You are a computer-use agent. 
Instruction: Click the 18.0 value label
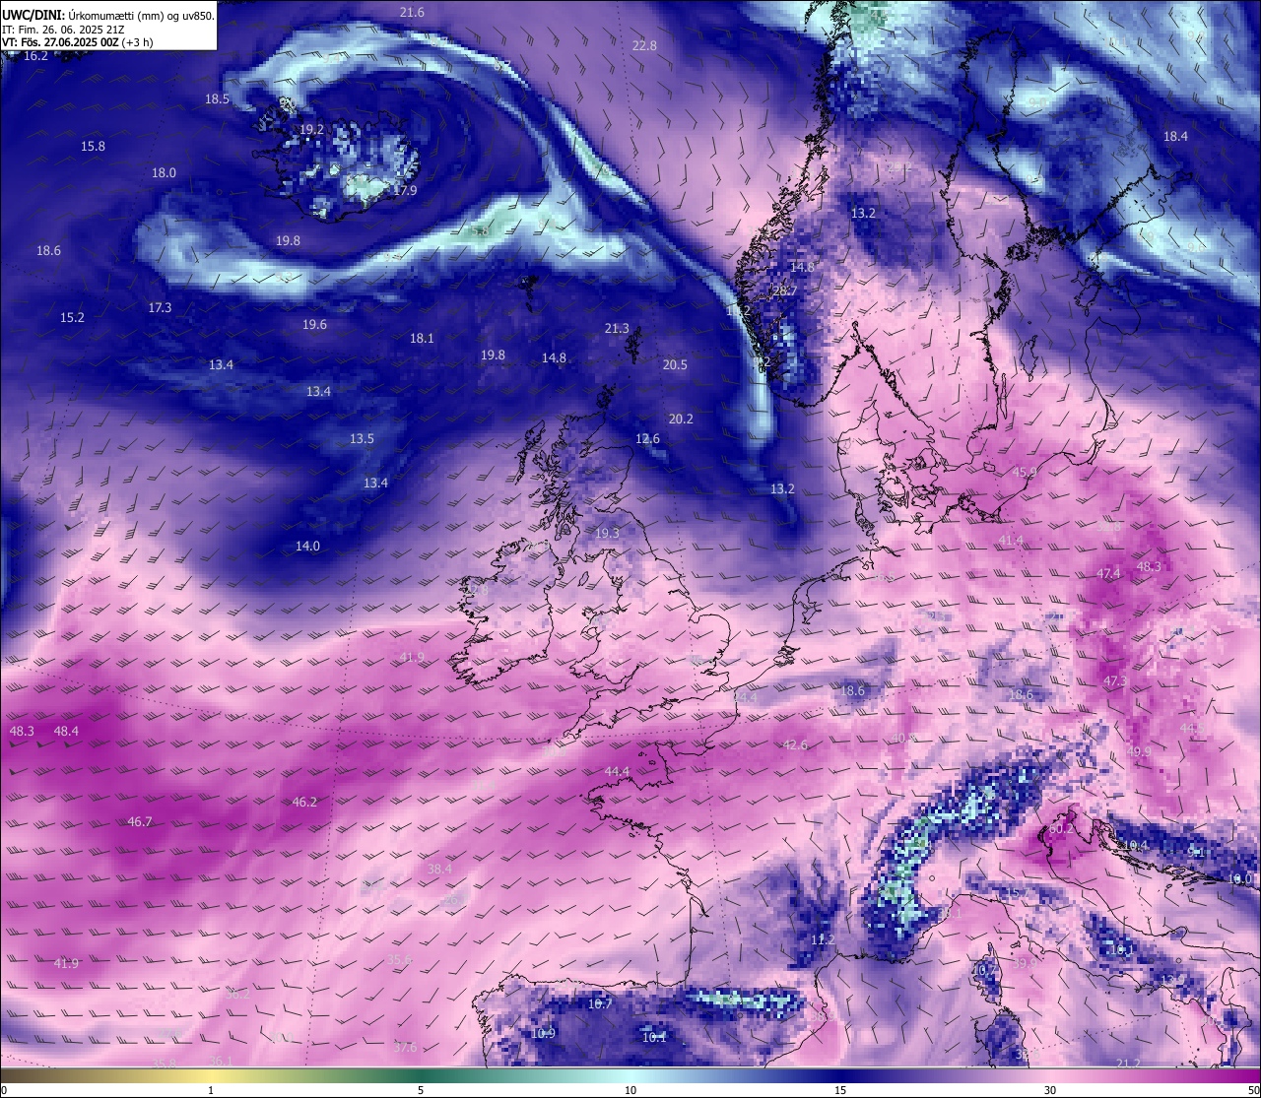[164, 172]
